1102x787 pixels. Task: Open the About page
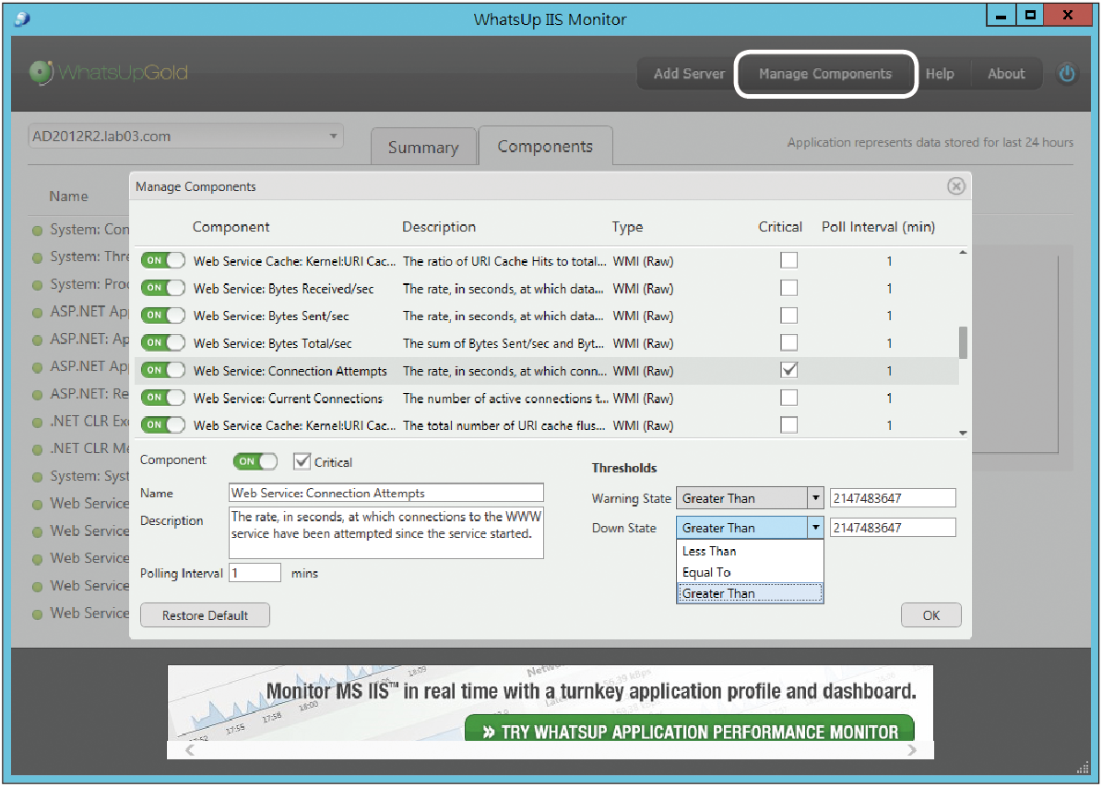[x=1006, y=73]
